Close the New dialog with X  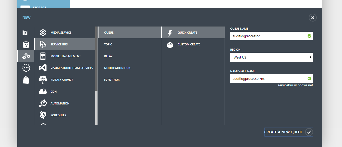pyautogui.click(x=313, y=18)
